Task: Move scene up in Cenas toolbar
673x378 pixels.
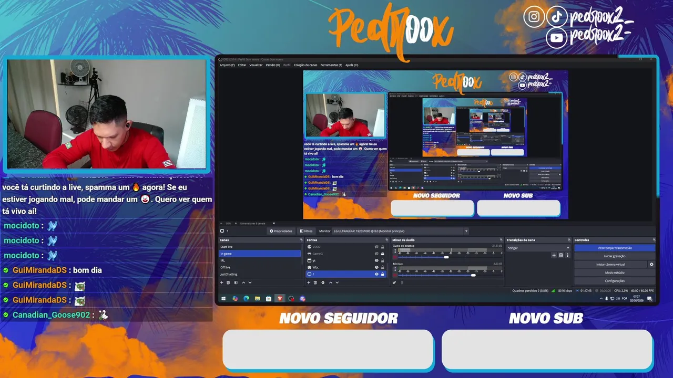Action: [x=243, y=282]
